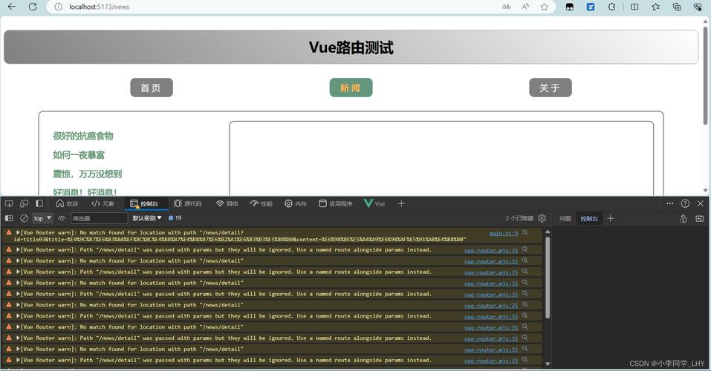
Task: Open the blue Z extension icon
Action: [591, 7]
